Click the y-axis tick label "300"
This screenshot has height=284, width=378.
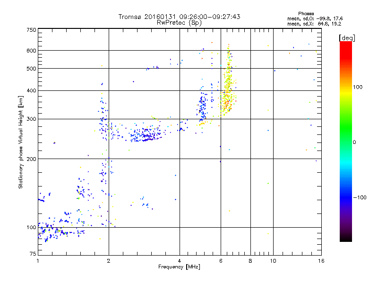31,119
